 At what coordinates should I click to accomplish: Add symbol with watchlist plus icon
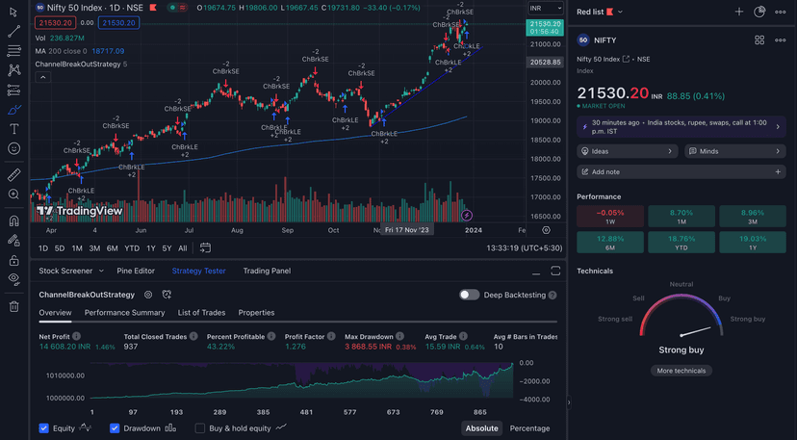pyautogui.click(x=738, y=12)
